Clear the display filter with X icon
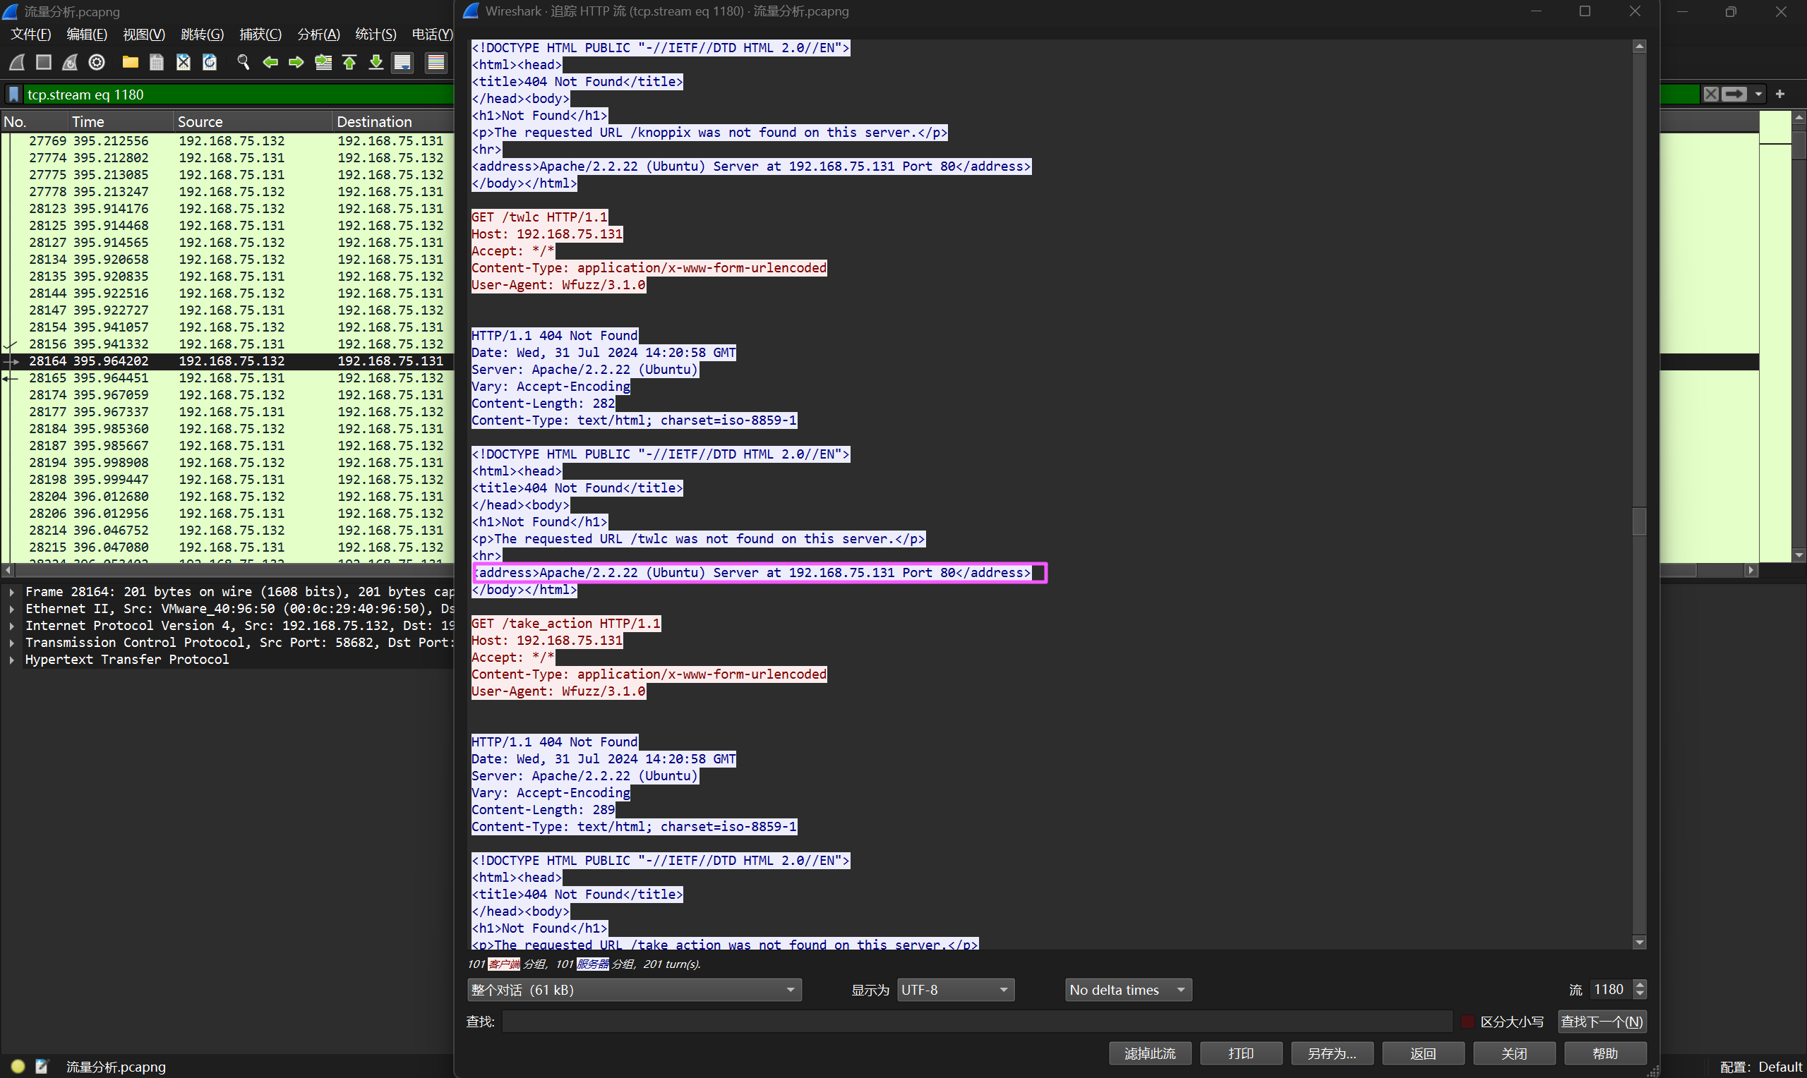This screenshot has height=1078, width=1807. pos(1711,95)
